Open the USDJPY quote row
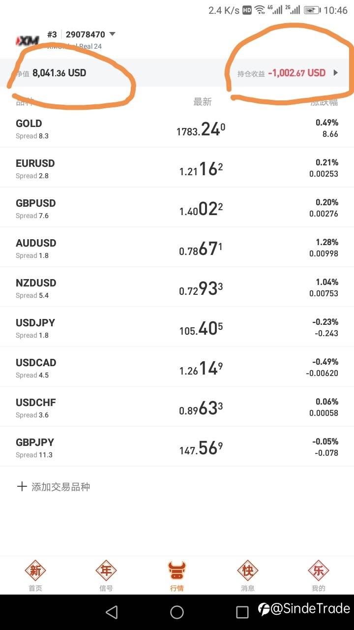354x630 pixels. (x=177, y=328)
